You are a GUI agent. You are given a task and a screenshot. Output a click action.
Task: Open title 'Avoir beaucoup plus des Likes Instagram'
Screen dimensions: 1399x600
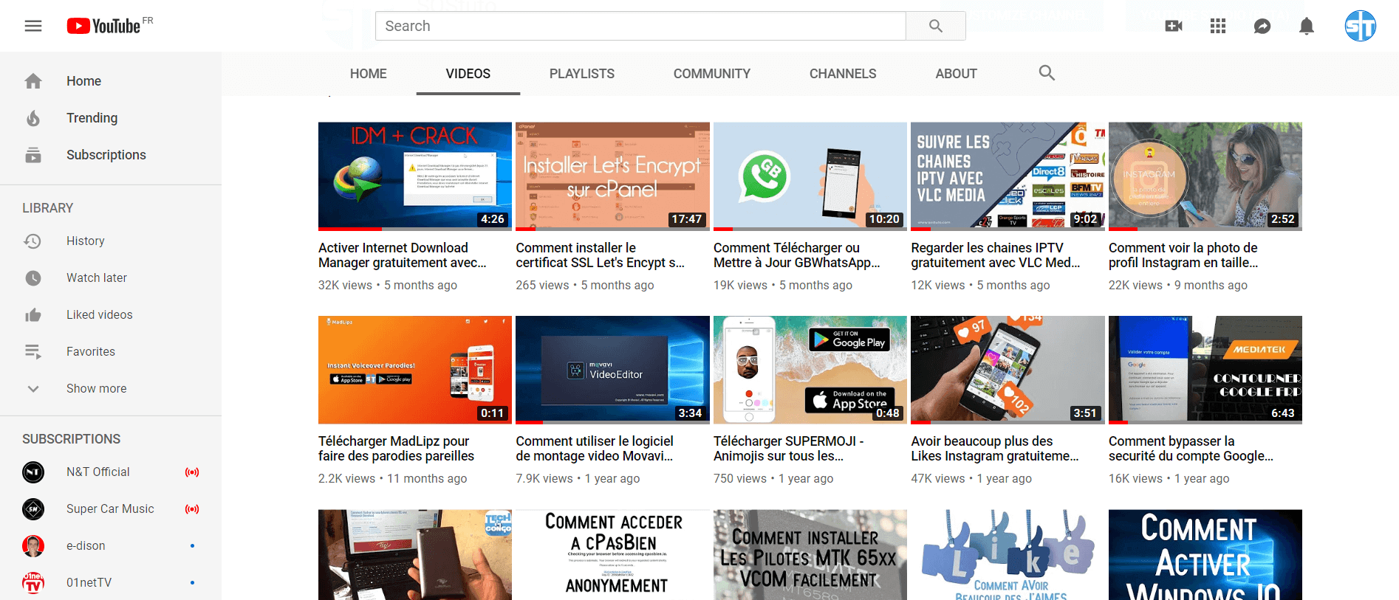(995, 449)
